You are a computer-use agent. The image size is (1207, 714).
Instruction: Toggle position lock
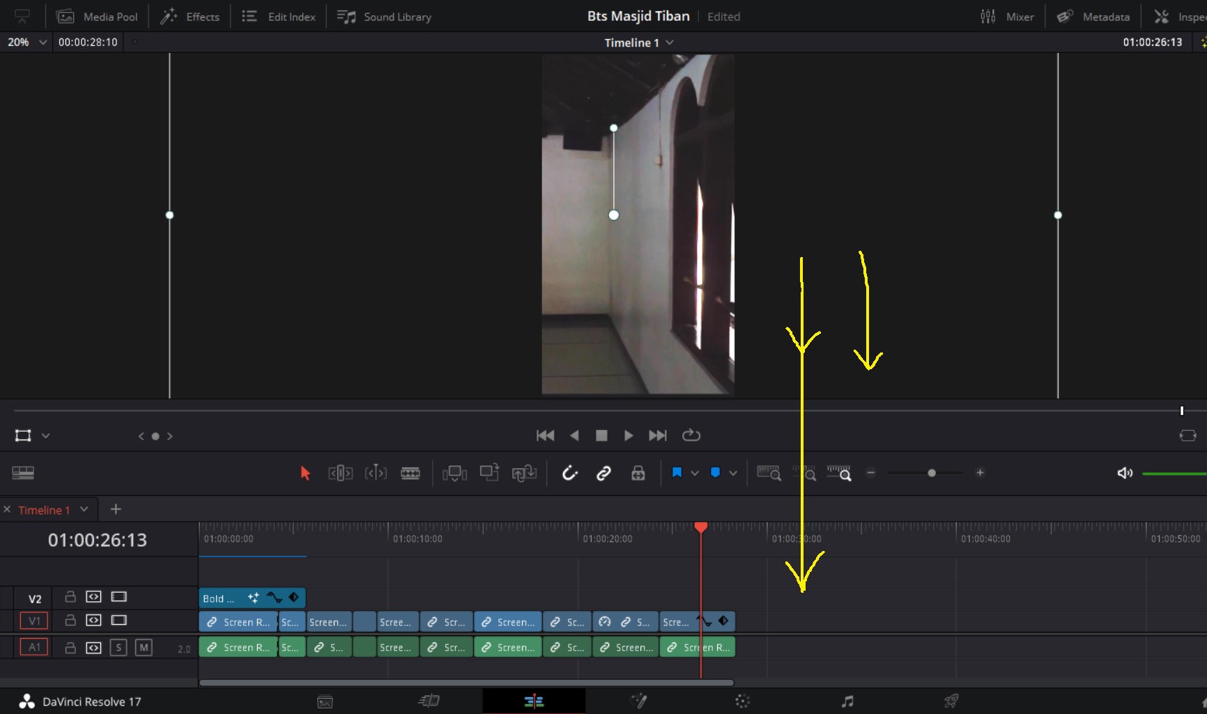point(638,473)
